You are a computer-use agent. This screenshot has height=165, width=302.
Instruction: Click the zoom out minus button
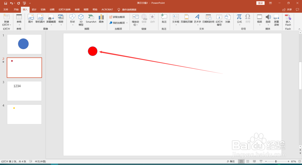point(266,161)
